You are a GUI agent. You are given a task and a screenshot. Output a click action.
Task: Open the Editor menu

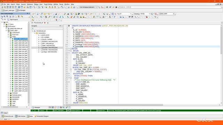pyautogui.click(x=18, y=5)
